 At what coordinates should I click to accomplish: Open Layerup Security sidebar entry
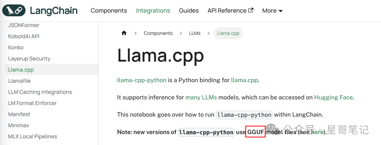(29, 59)
